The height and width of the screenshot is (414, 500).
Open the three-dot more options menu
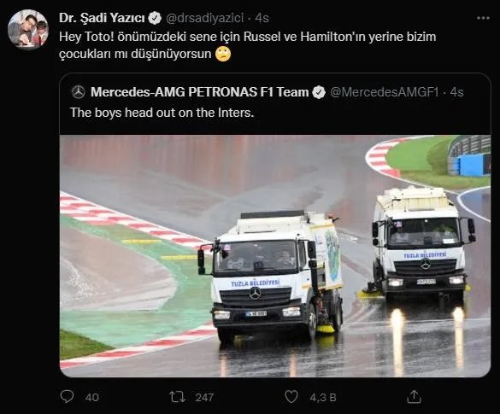coord(483,18)
